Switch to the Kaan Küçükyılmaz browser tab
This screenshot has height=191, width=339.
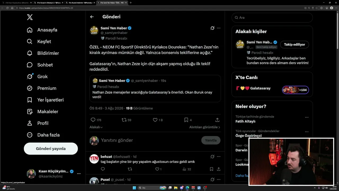click(17, 3)
